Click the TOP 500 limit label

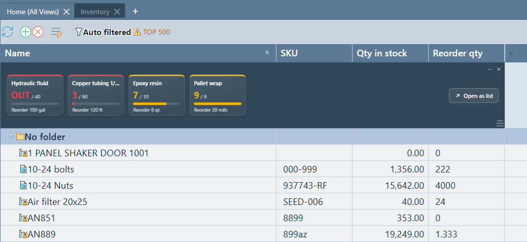pos(157,32)
